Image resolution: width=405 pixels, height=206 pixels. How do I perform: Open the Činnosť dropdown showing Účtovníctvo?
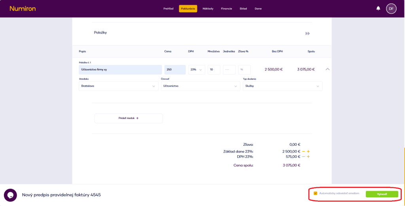[200, 86]
